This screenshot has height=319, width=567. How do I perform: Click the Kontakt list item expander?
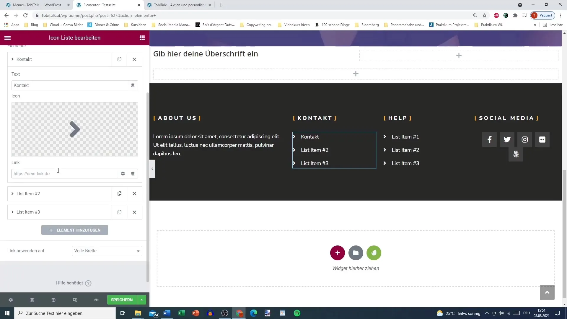point(12,59)
